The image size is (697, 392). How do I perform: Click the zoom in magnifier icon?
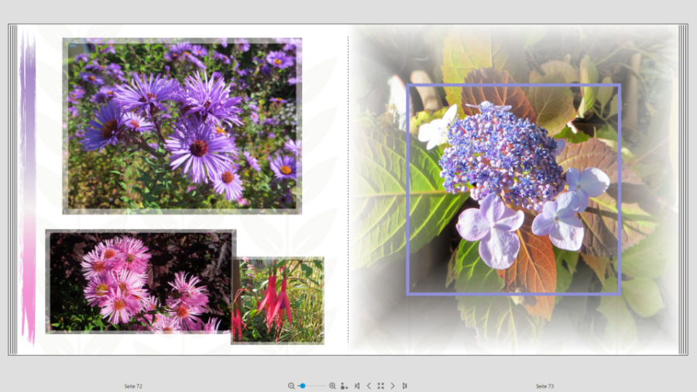[x=332, y=386]
